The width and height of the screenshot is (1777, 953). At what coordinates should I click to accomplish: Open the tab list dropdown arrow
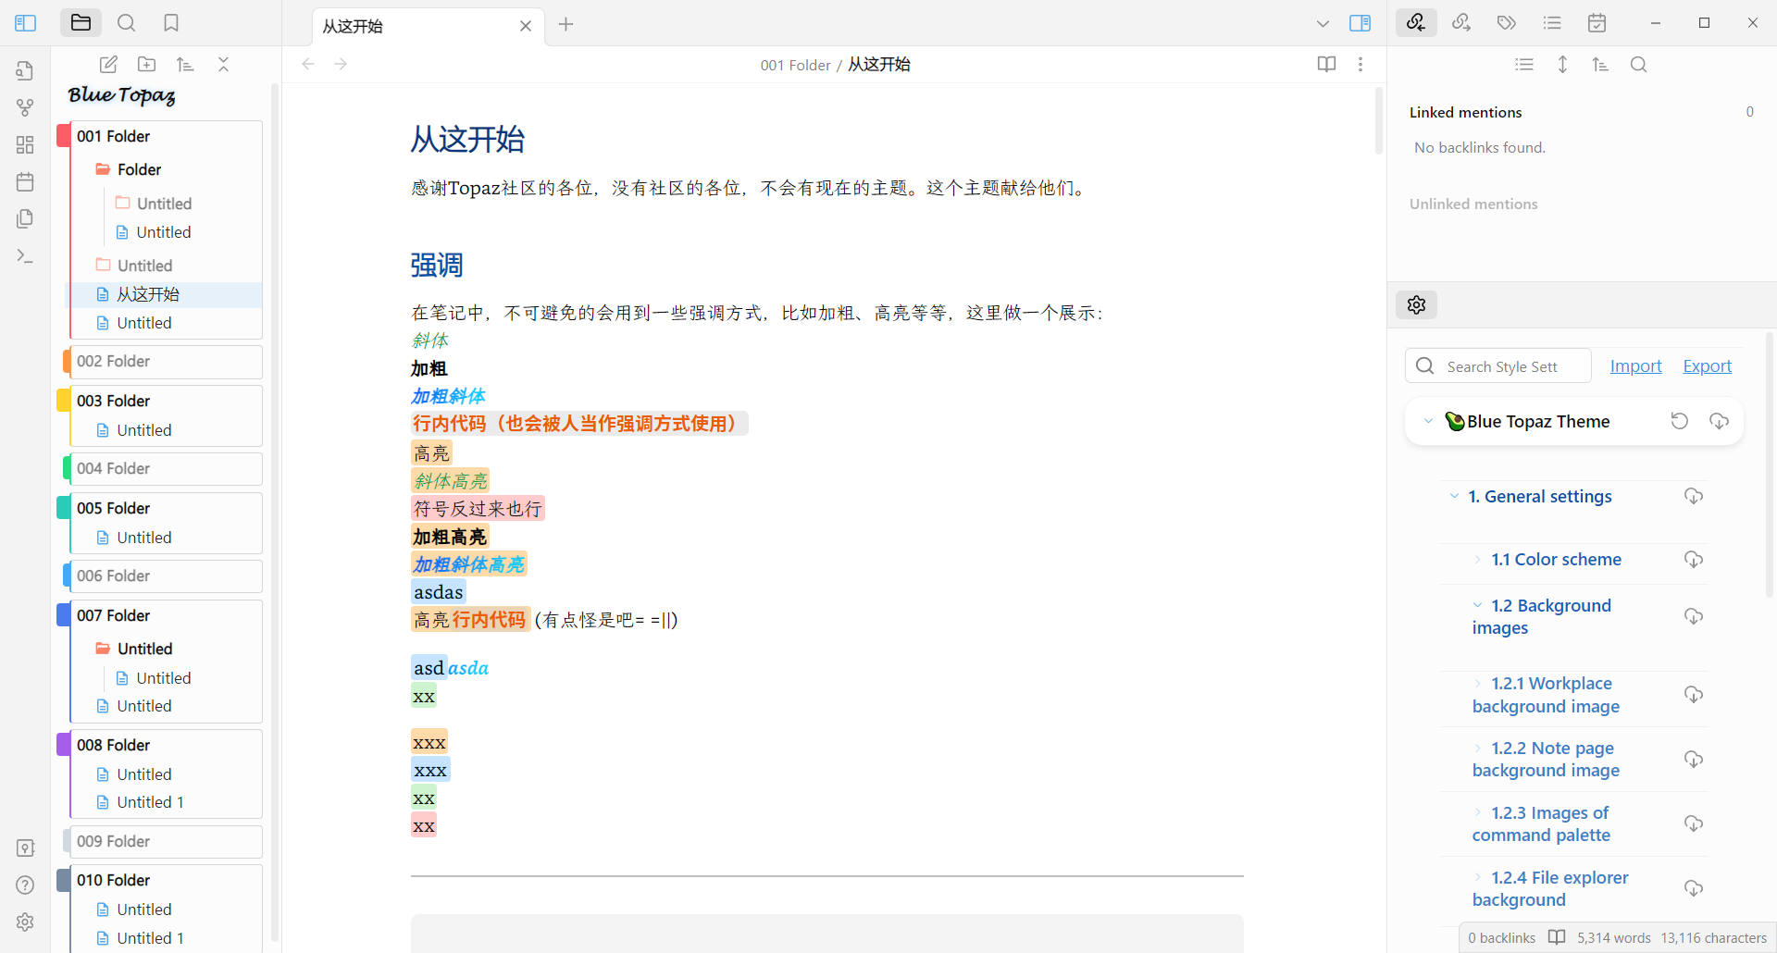(1323, 24)
